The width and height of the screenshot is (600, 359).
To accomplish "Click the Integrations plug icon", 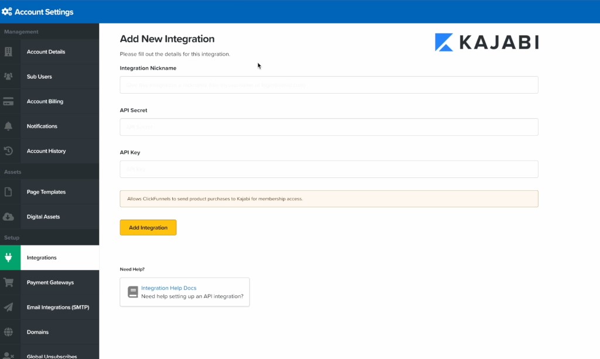I will [8, 258].
